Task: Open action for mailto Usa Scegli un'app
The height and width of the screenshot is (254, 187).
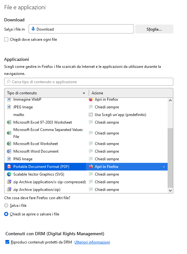Action: (x=121, y=115)
